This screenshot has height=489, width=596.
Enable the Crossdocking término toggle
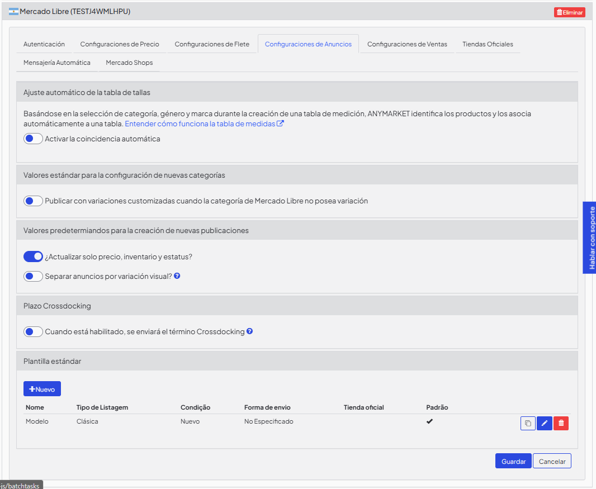point(33,332)
